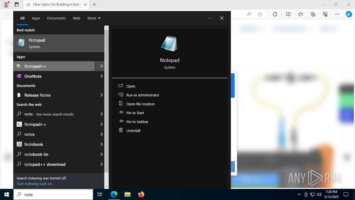Expand the Release Notes arrow
This screenshot has width=355, height=200.
click(x=101, y=95)
